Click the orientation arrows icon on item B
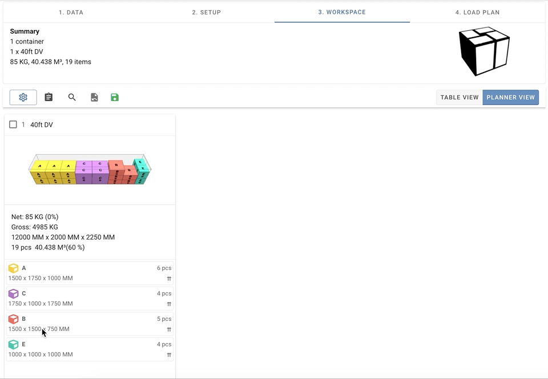Screen dimensions: 548x379 point(169,329)
